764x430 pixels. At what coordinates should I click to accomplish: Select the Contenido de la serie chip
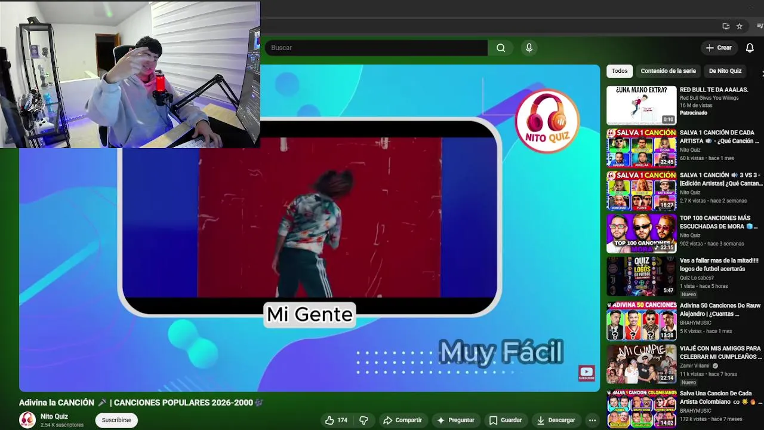pyautogui.click(x=668, y=71)
